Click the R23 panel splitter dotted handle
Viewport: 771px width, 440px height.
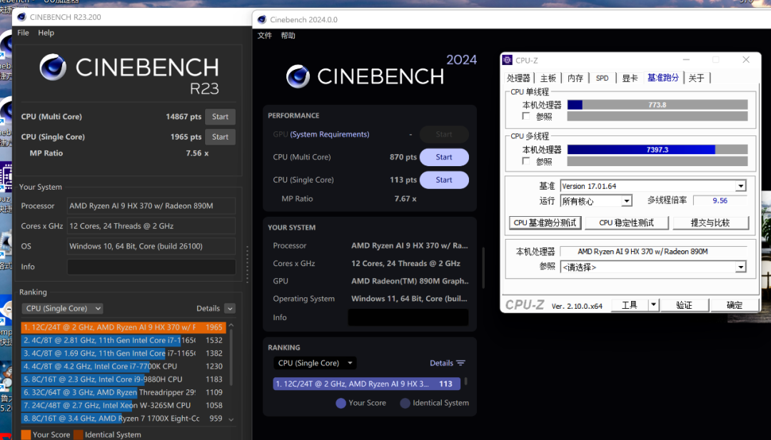tap(247, 264)
